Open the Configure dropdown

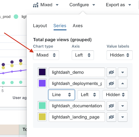coord(82,5)
